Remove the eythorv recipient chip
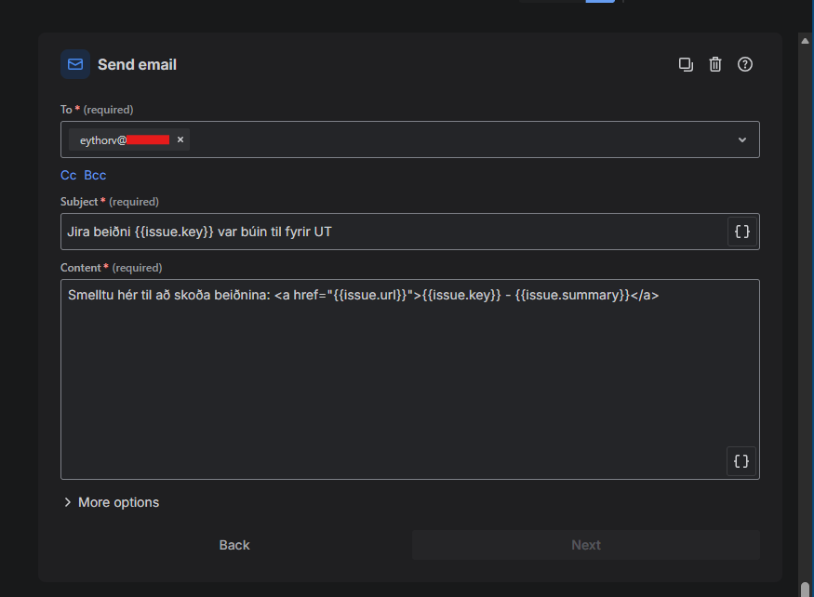Image resolution: width=814 pixels, height=597 pixels. [180, 139]
